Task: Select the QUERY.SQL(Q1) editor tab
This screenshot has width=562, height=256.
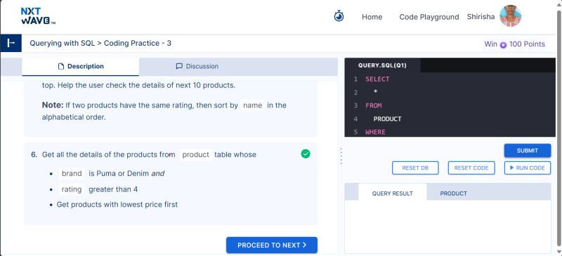Action: pyautogui.click(x=382, y=65)
